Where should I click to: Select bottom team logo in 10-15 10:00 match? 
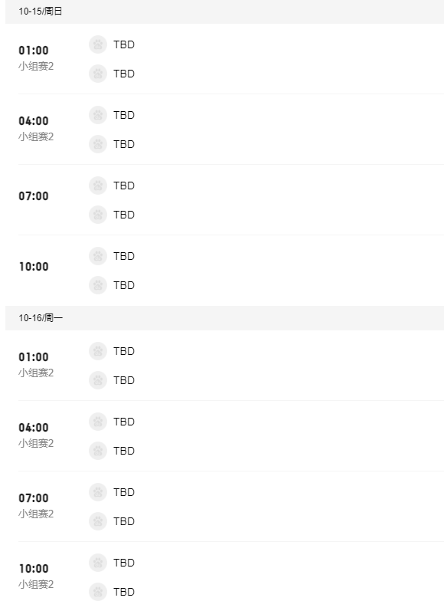coord(98,285)
